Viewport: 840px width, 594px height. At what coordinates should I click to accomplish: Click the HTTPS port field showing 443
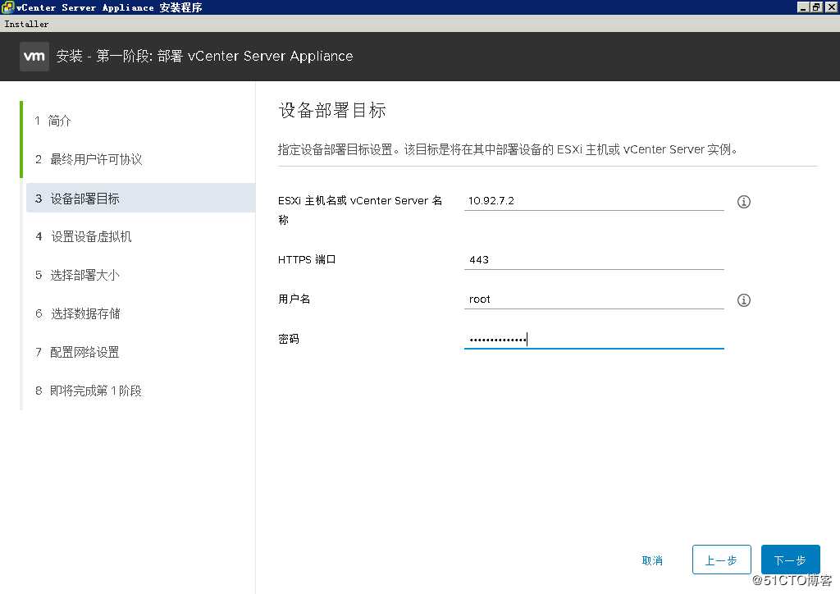click(594, 260)
